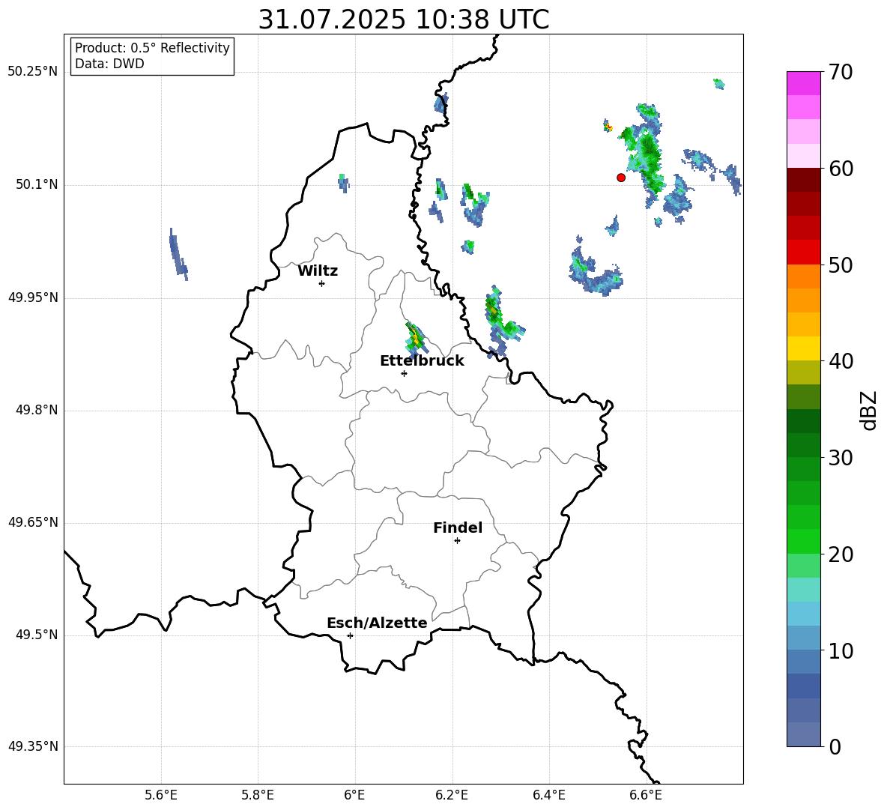Viewport: 887px width, 810px height.
Task: Click the 49.5°N latitude label
Action: click(37, 634)
